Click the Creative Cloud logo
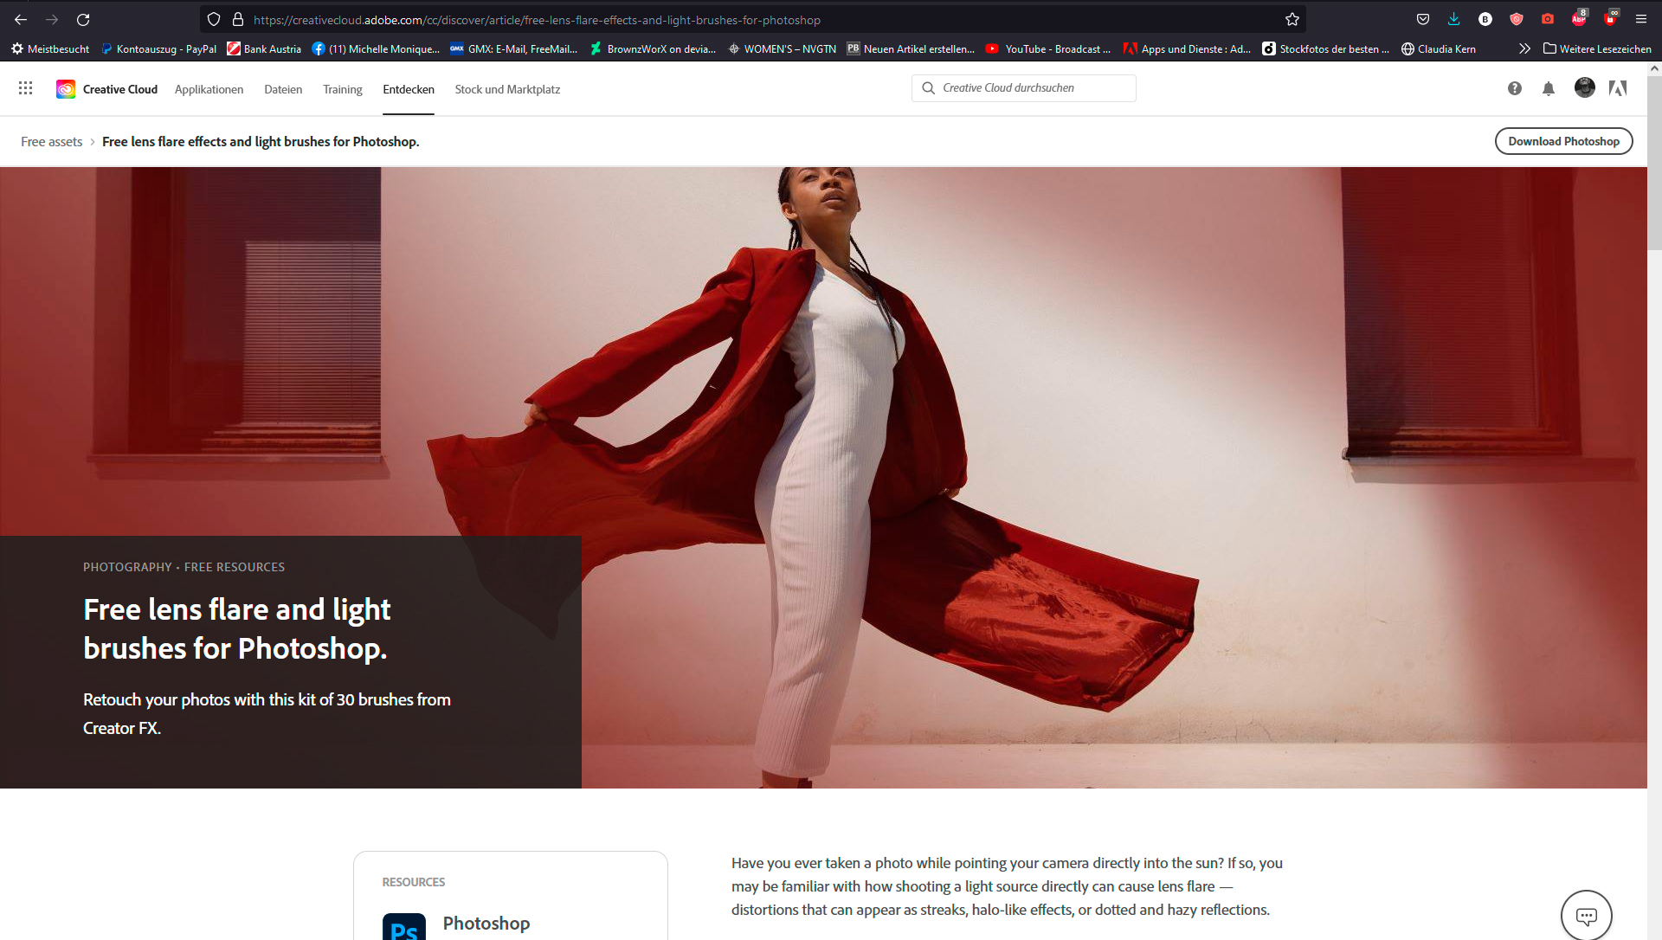 [66, 89]
